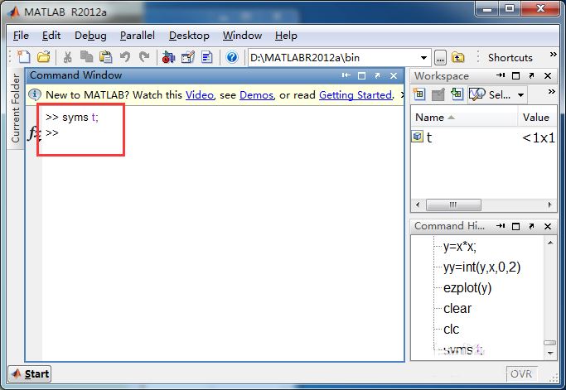566x390 pixels.
Task: Click Command History scroll up arrow
Action: pyautogui.click(x=550, y=243)
